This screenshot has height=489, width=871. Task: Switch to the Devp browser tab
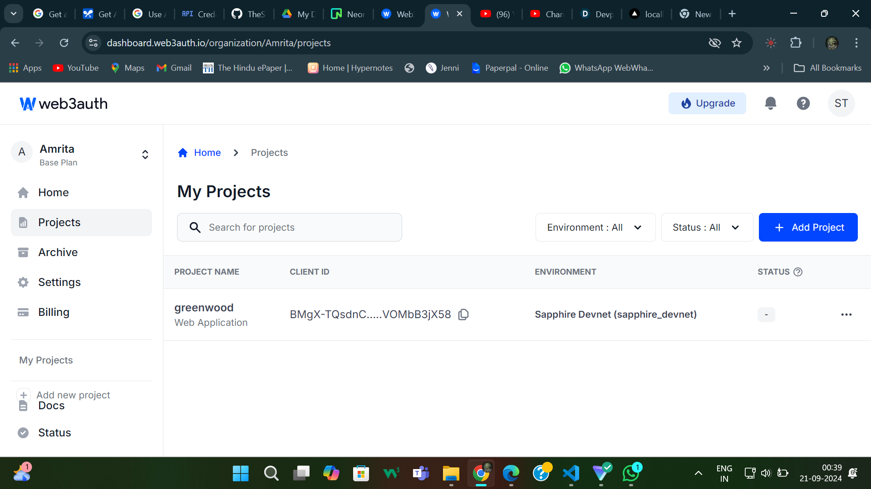pos(596,14)
